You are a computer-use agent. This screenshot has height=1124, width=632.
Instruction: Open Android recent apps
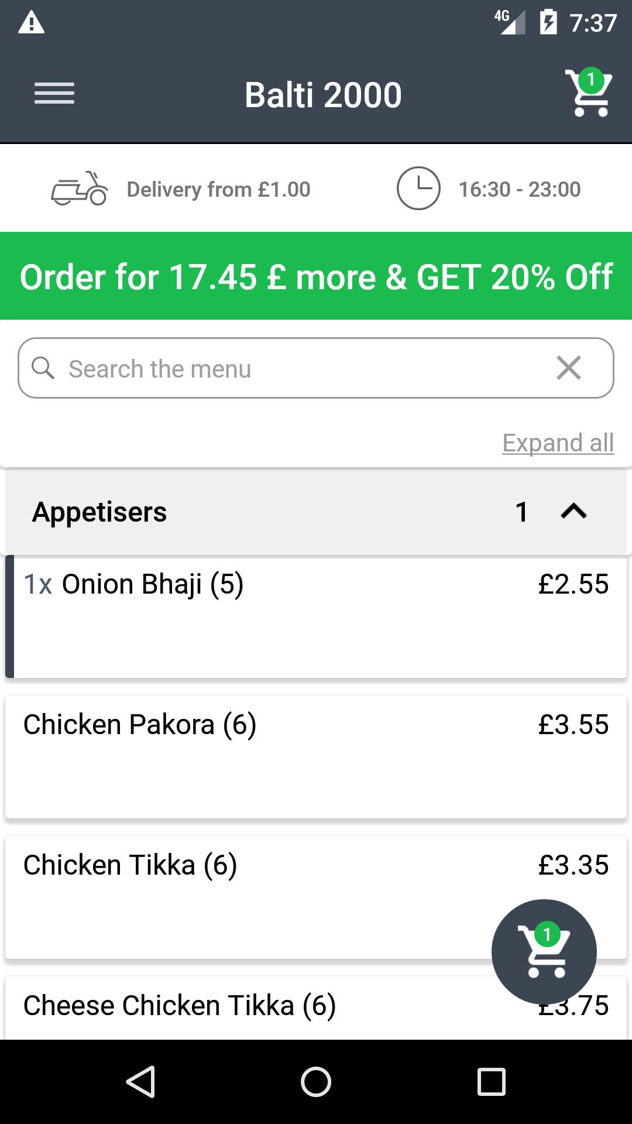pos(491,1081)
